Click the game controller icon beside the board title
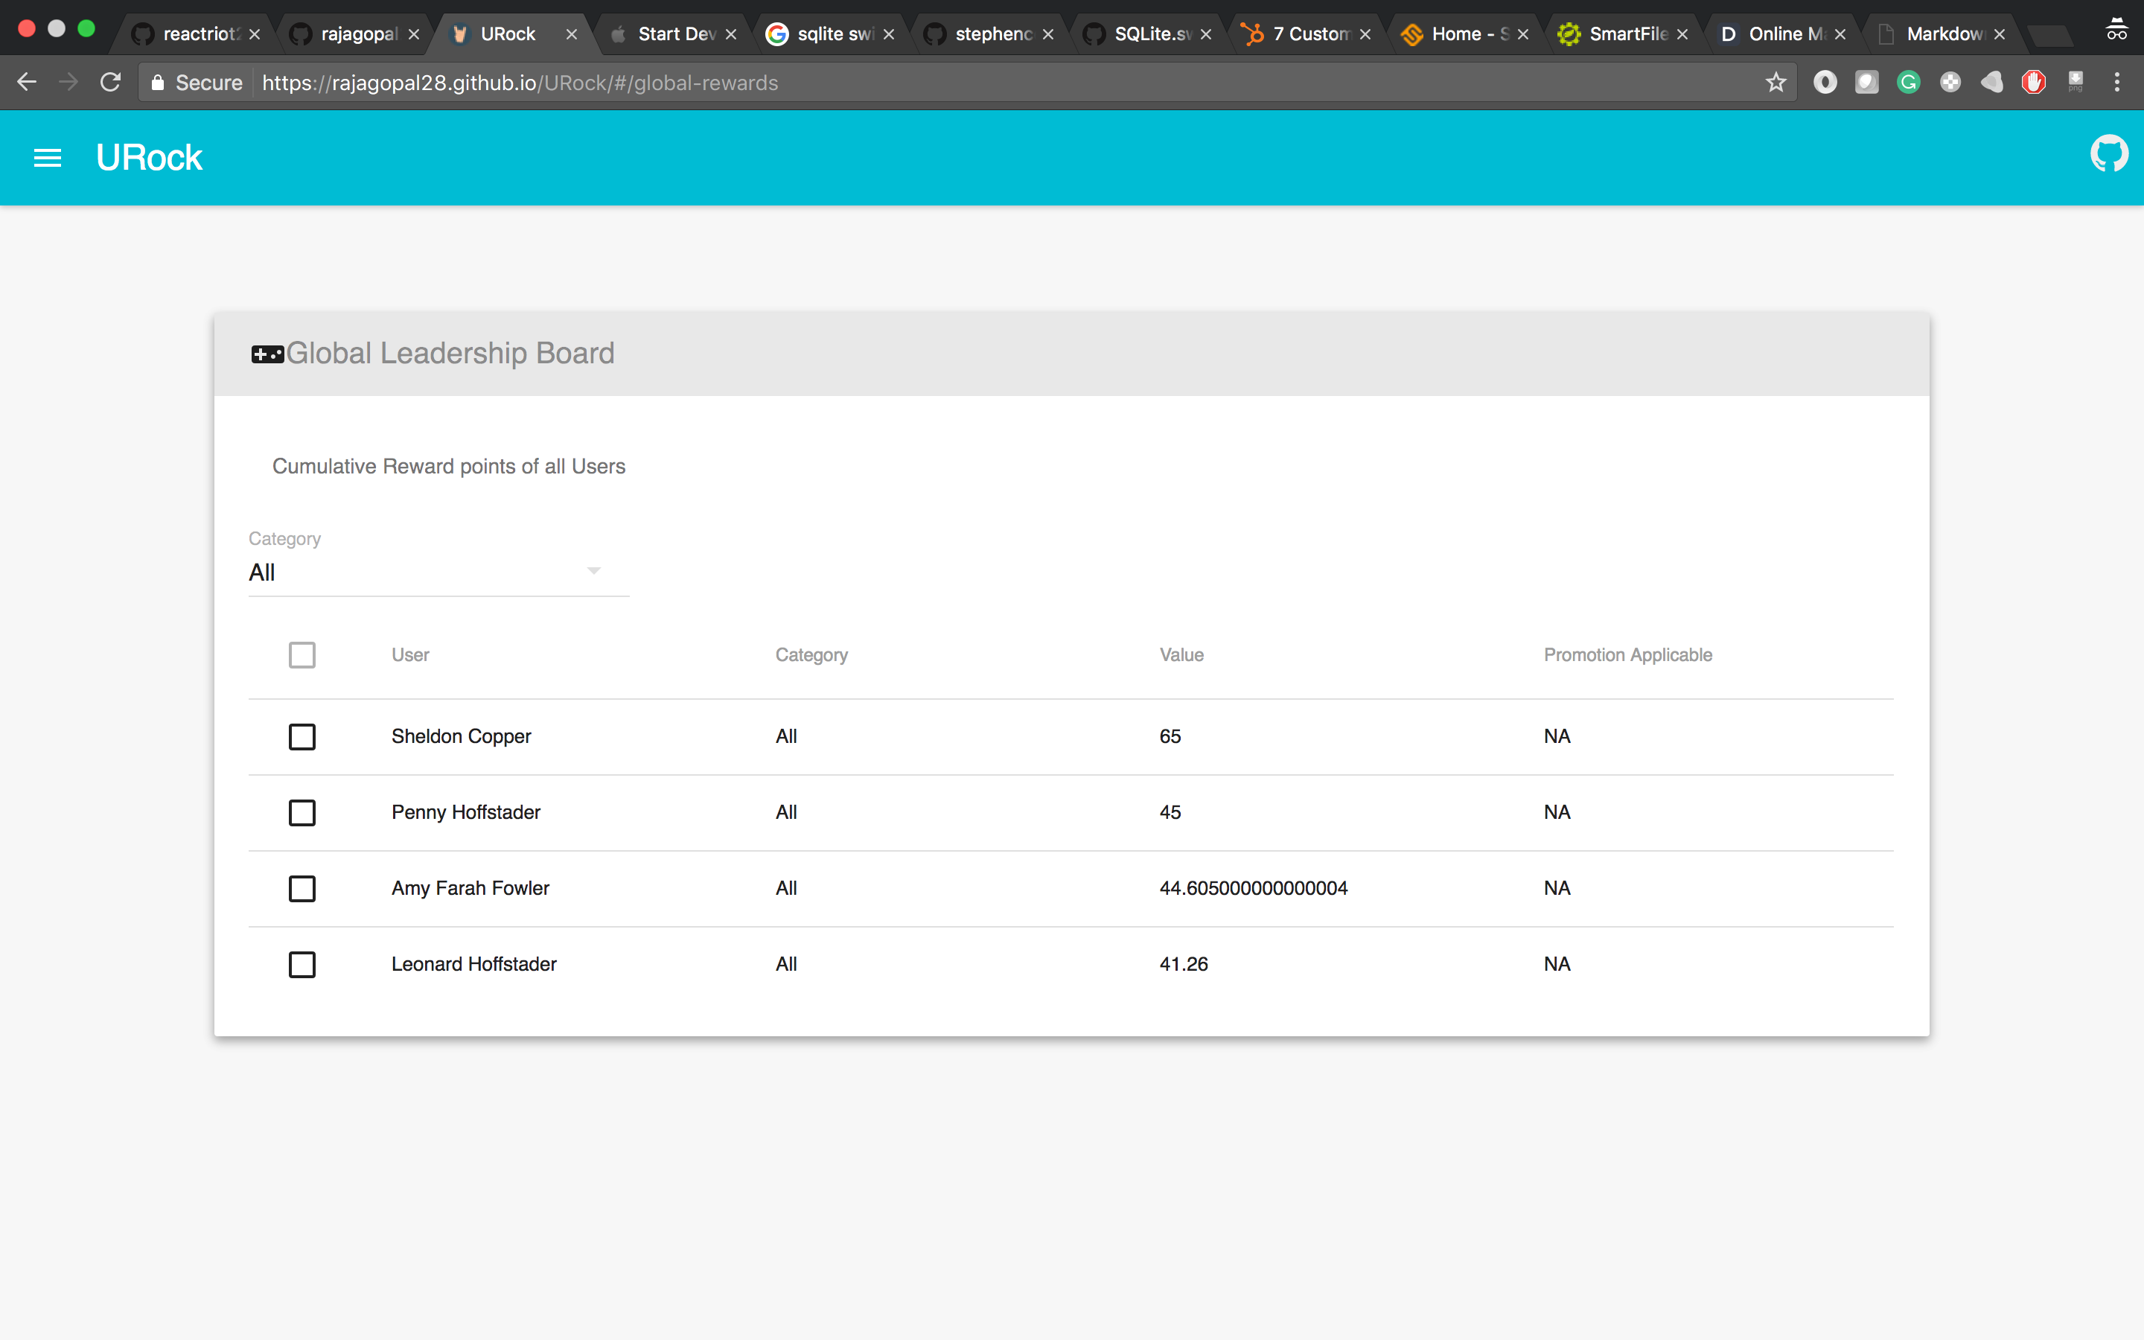The height and width of the screenshot is (1340, 2144). [267, 354]
